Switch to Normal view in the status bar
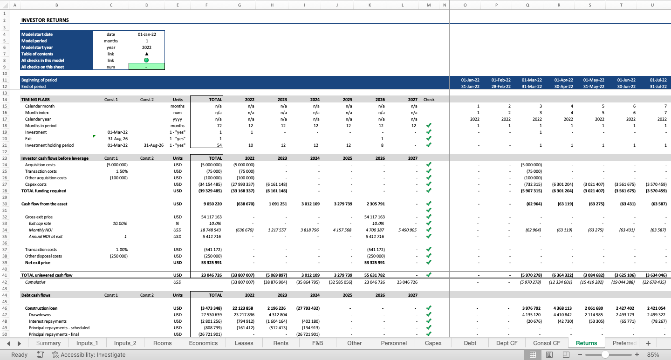Viewport: 671px width, 360px height. pyautogui.click(x=533, y=354)
